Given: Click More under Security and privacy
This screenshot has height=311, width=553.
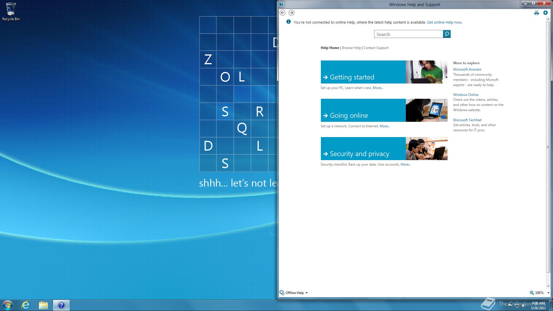Looking at the screenshot, I should [x=406, y=164].
